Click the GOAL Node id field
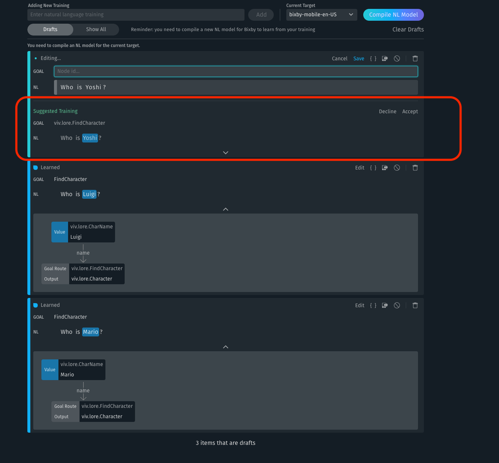Image resolution: width=499 pixels, height=463 pixels. click(236, 71)
